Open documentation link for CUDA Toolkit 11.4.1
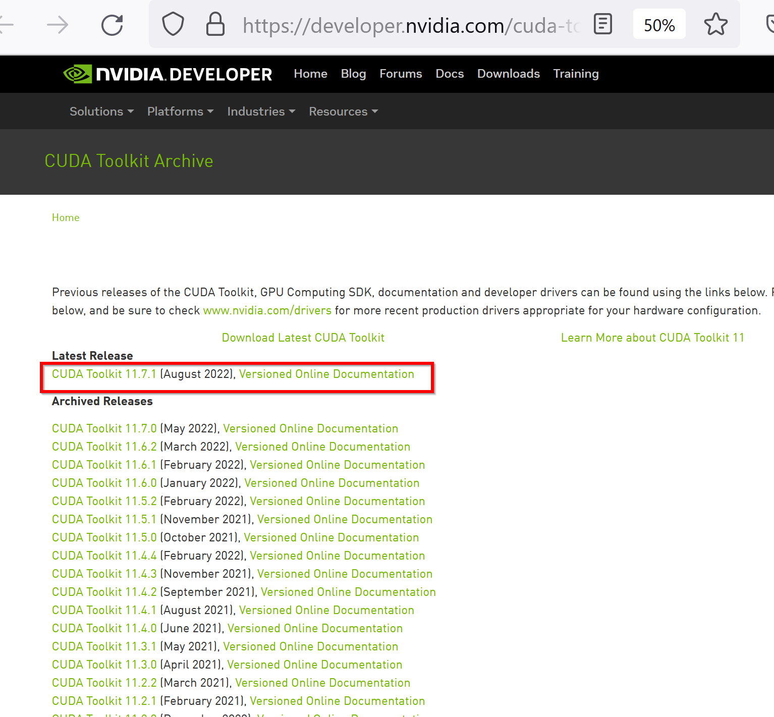Image resolution: width=774 pixels, height=717 pixels. click(326, 610)
